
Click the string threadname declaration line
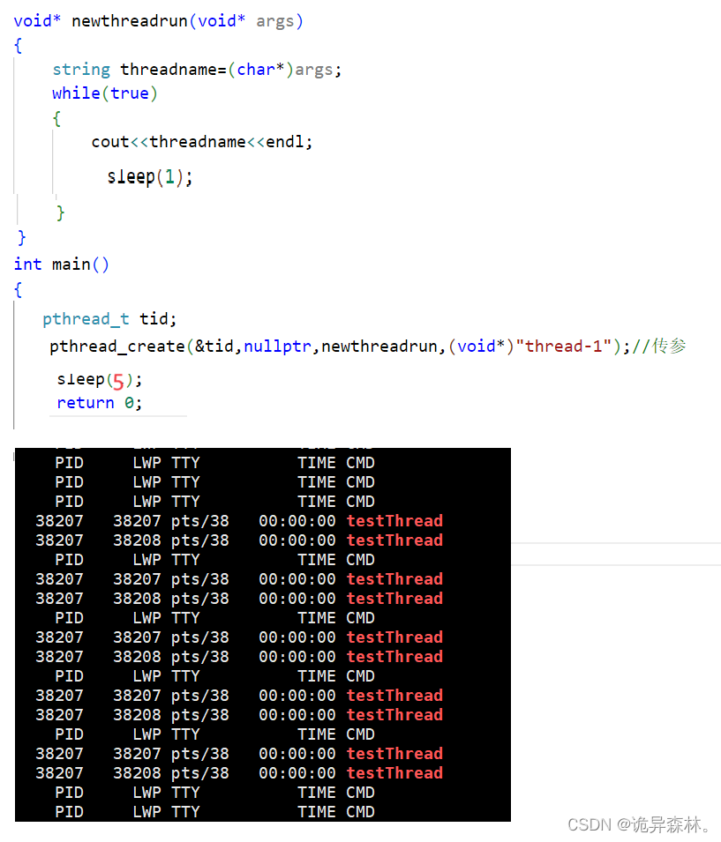197,70
